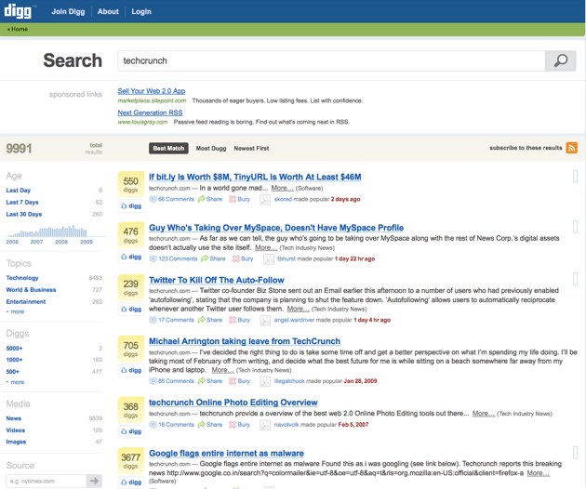The width and height of the screenshot is (586, 489).
Task: Open Login in top menu
Action: point(141,11)
